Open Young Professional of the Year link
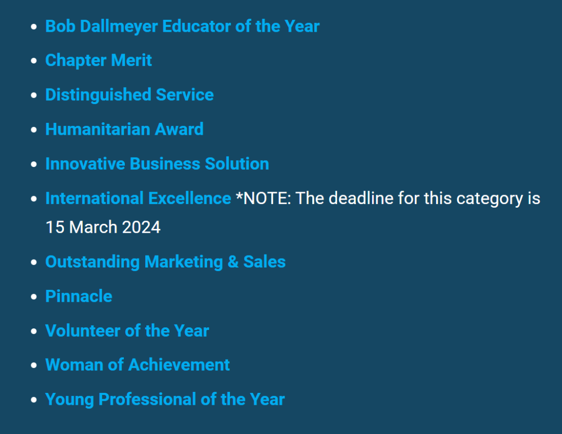The width and height of the screenshot is (562, 434). point(165,399)
